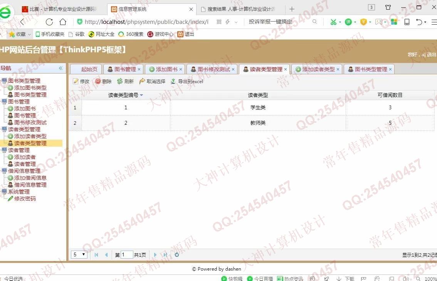The height and width of the screenshot is (281, 437).
Task: Select the 学生类 table row
Action: pos(252,107)
